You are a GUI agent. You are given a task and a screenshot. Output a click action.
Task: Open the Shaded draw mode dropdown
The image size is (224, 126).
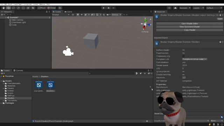61,15
